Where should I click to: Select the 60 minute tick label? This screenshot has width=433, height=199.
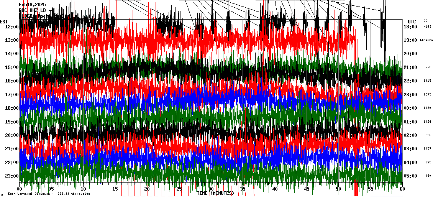point(402,189)
